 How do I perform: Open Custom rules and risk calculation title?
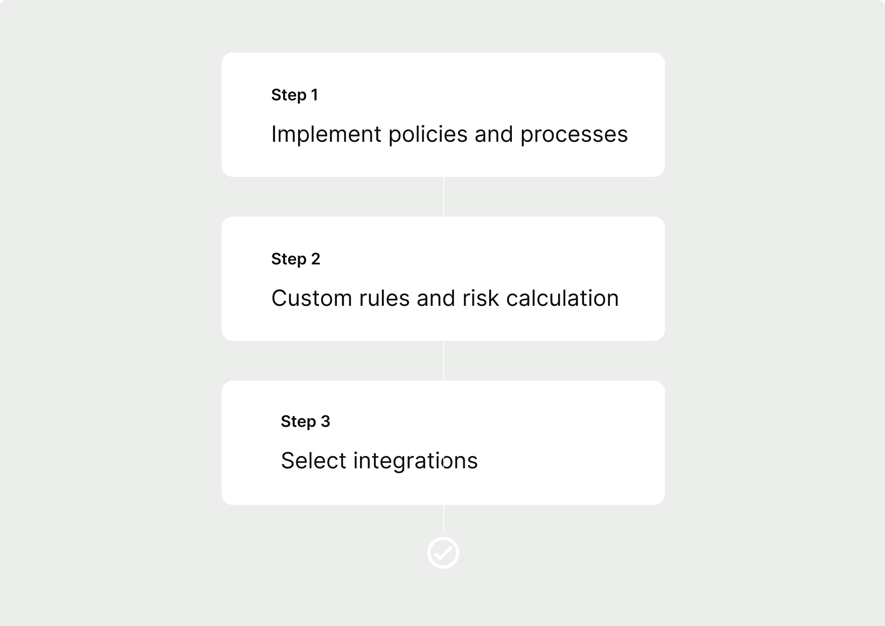[x=445, y=298]
